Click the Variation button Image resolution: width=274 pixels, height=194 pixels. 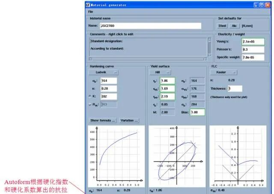129,121
